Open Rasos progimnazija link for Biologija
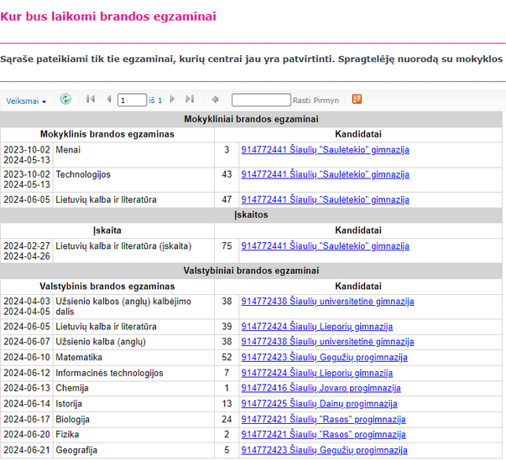The height and width of the screenshot is (460, 506). (x=323, y=420)
